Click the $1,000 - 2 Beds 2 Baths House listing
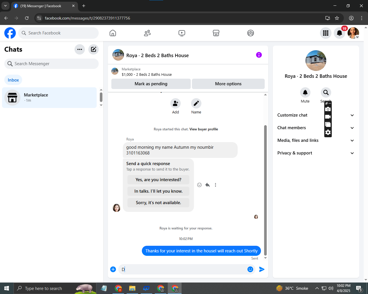 (x=147, y=74)
